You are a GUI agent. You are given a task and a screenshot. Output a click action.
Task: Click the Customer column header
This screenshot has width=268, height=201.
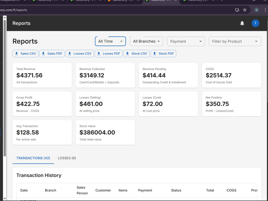(x=103, y=190)
